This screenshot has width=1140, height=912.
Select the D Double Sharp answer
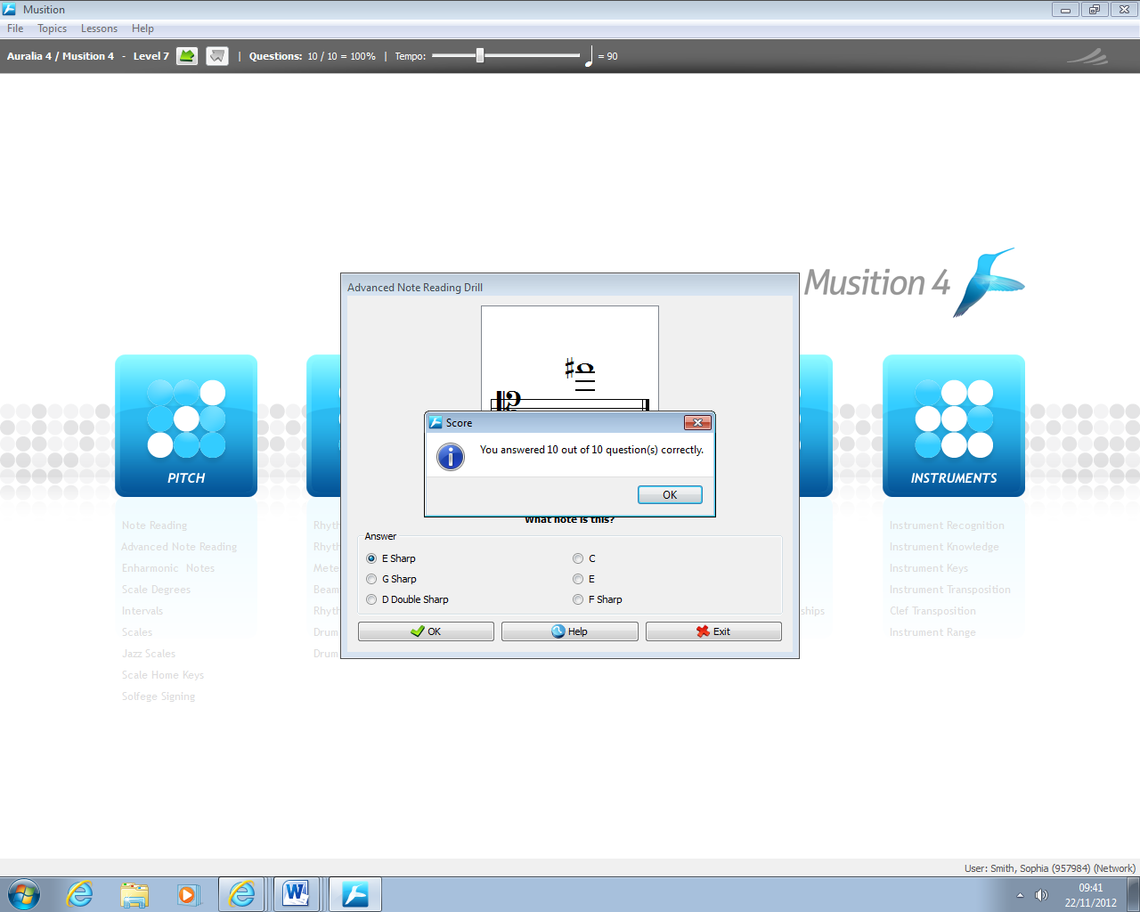coord(407,599)
